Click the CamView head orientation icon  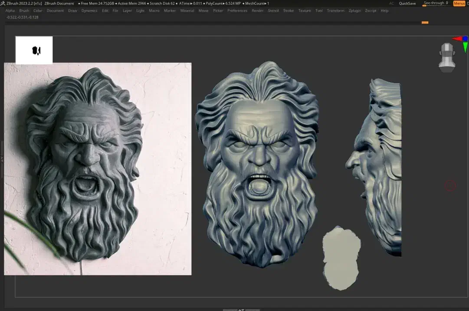coord(446,57)
